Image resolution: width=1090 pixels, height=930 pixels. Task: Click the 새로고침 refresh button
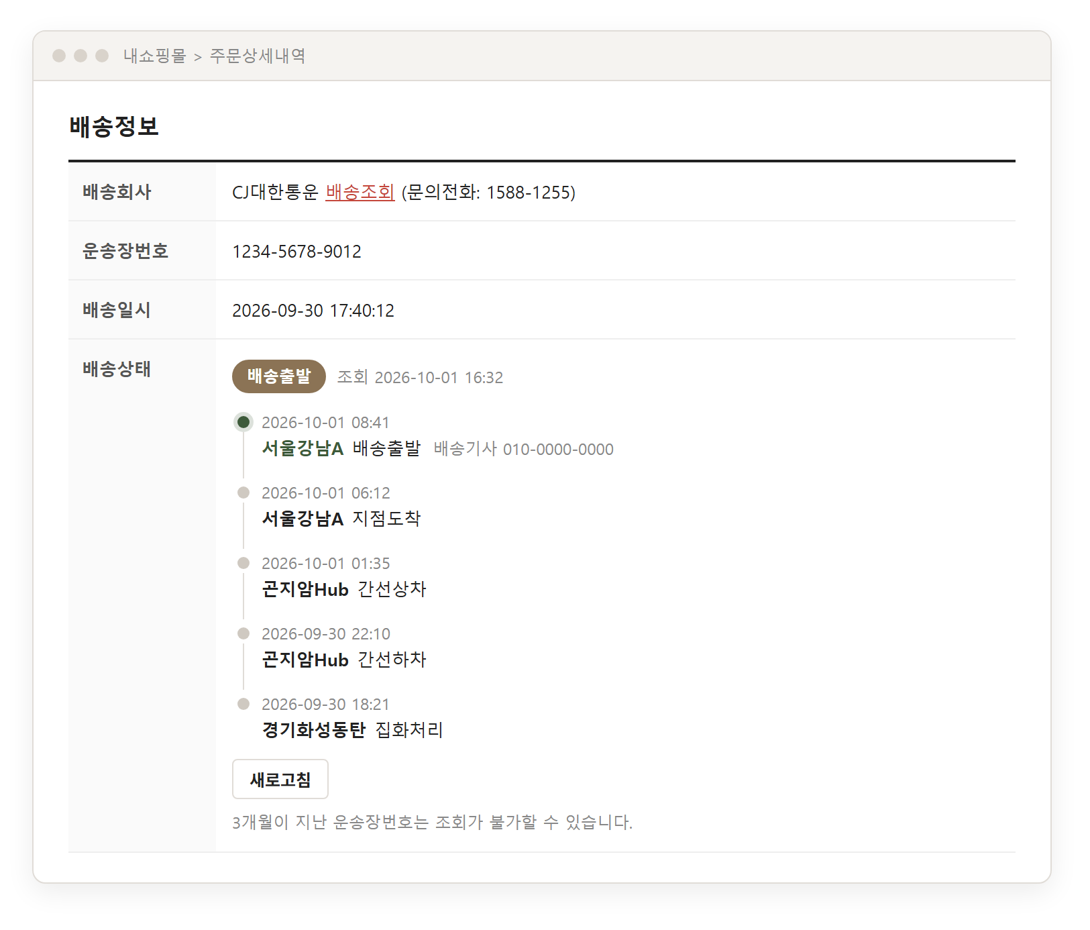pyautogui.click(x=280, y=779)
